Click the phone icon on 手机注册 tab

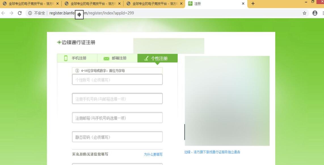[66, 58]
